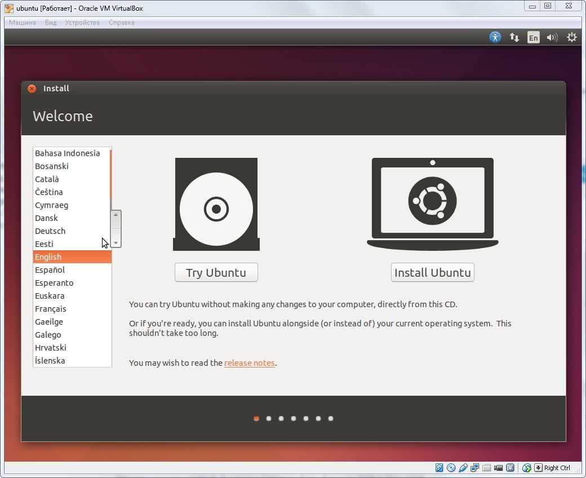Open the release notes link
Image resolution: width=586 pixels, height=478 pixels.
(249, 363)
